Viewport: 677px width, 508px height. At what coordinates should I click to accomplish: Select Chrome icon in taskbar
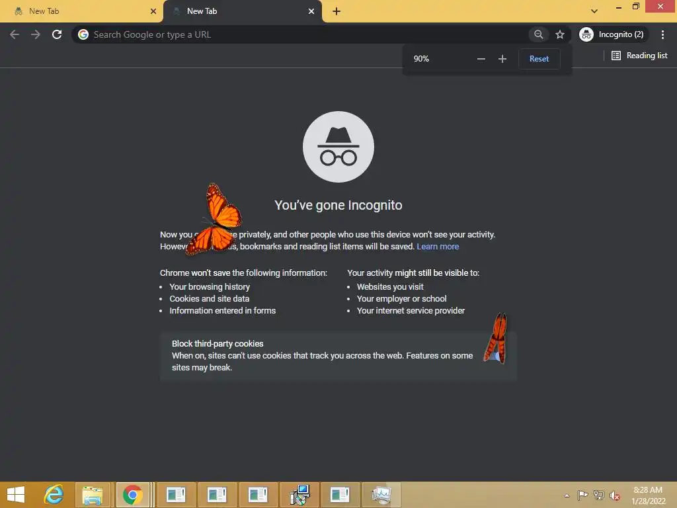pos(132,495)
